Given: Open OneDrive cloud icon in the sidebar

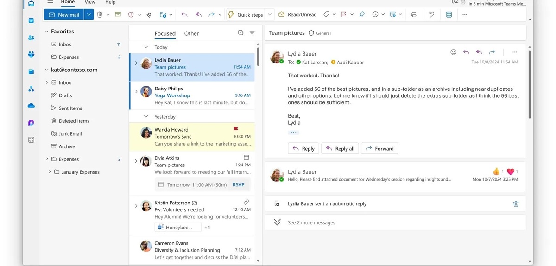Looking at the screenshot, I should click(x=31, y=106).
